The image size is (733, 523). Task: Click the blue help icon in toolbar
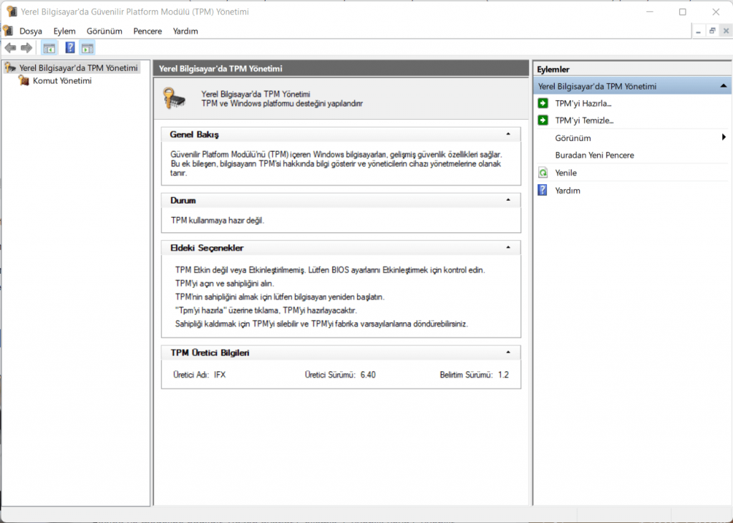[70, 48]
